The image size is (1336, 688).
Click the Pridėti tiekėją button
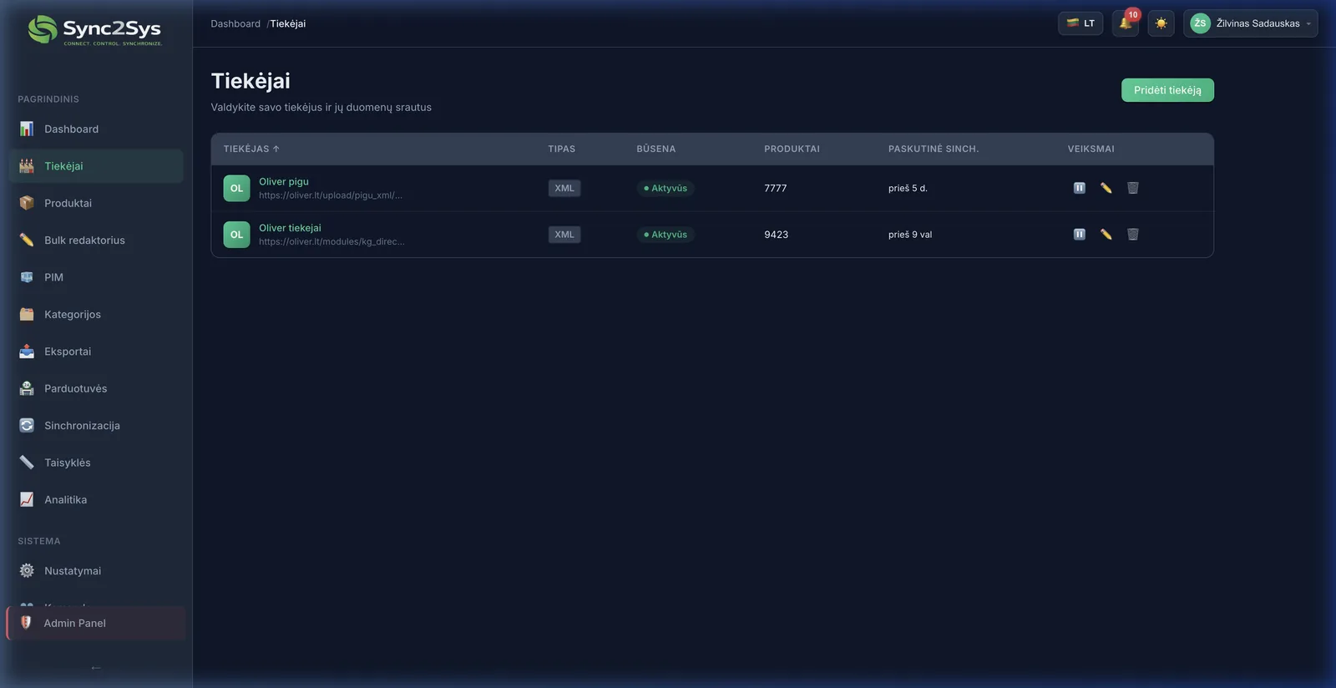[1166, 90]
